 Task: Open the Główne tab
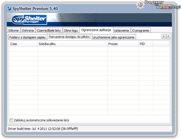coord(13,30)
